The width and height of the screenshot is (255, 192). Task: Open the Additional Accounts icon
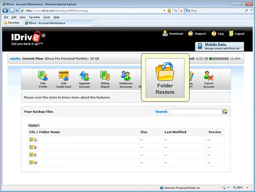tap(126, 80)
